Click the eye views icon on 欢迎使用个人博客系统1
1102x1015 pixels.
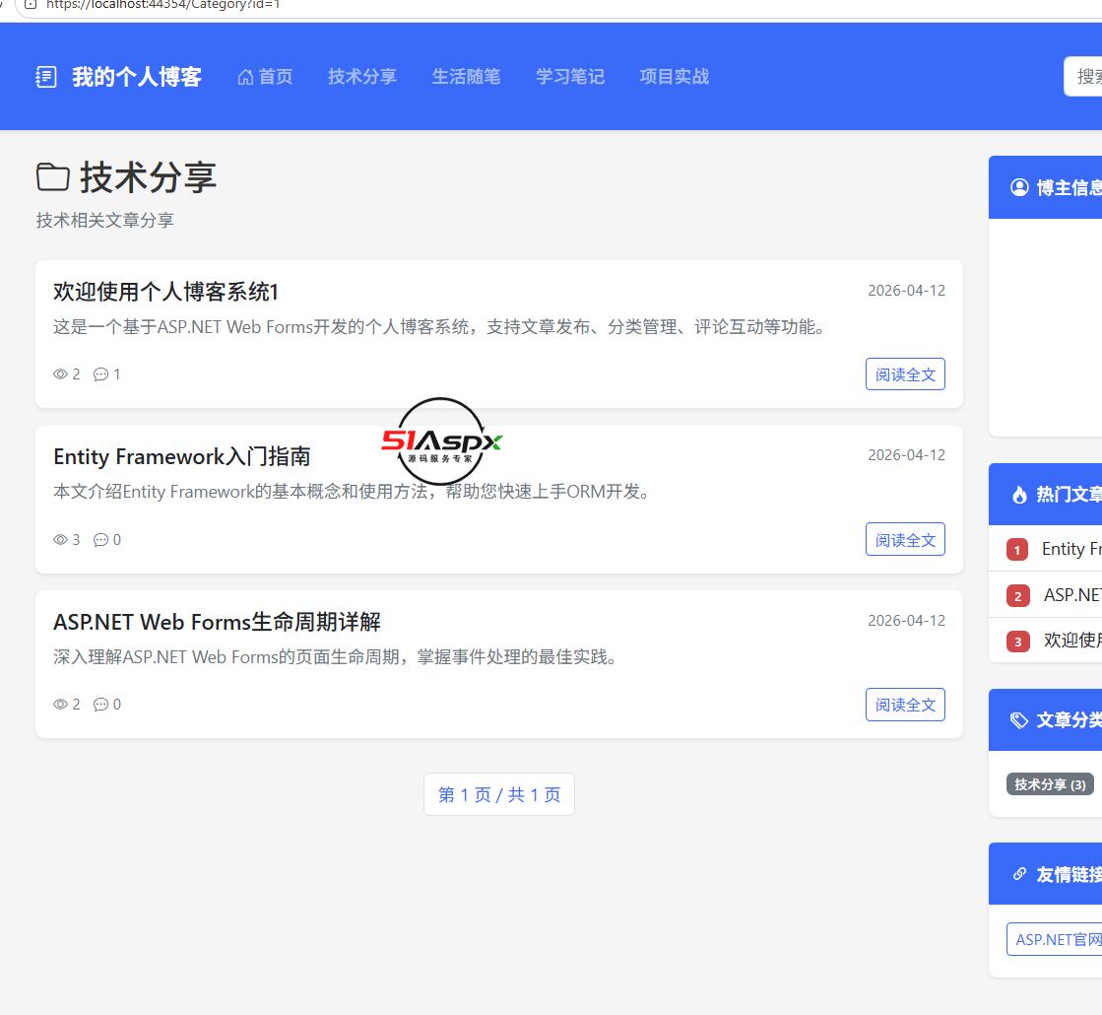pyautogui.click(x=60, y=374)
